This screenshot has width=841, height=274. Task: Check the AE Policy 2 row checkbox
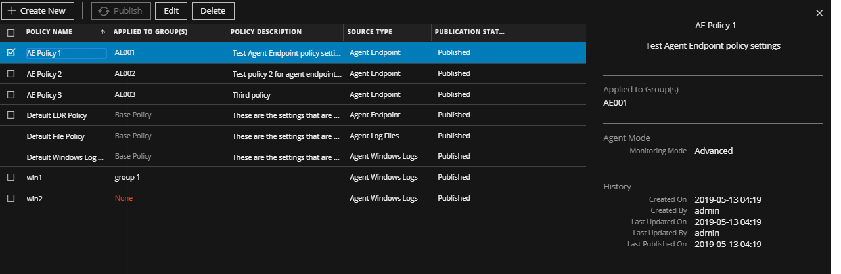[x=11, y=74]
